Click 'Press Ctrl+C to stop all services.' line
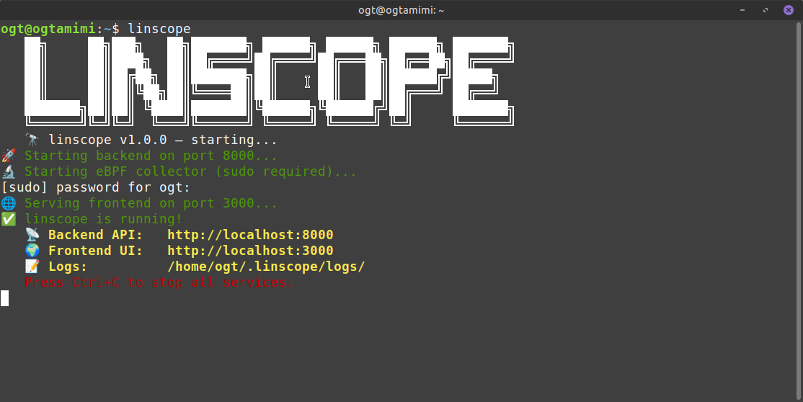 pyautogui.click(x=159, y=282)
